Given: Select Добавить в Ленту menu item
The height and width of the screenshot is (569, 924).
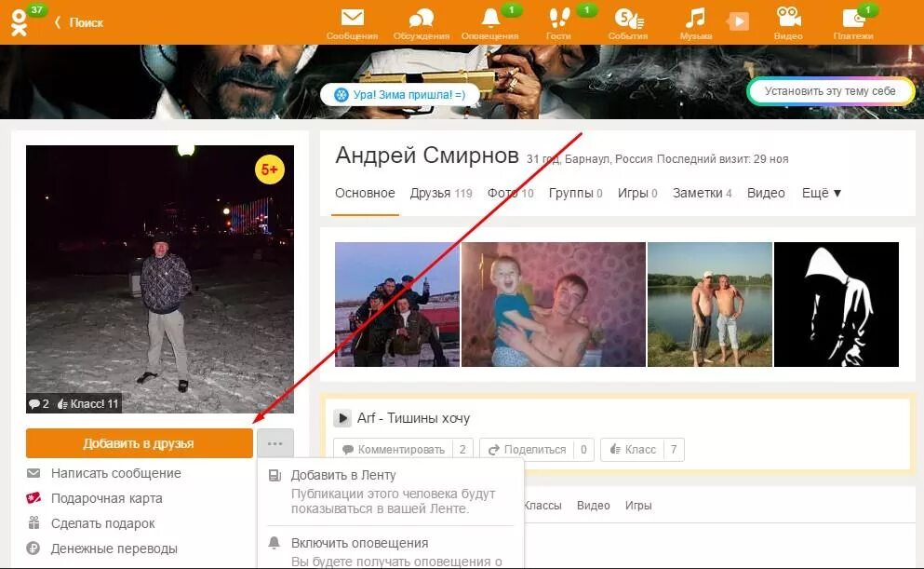Looking at the screenshot, I should pos(390,491).
